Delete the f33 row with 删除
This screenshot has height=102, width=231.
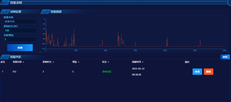pos(209,72)
